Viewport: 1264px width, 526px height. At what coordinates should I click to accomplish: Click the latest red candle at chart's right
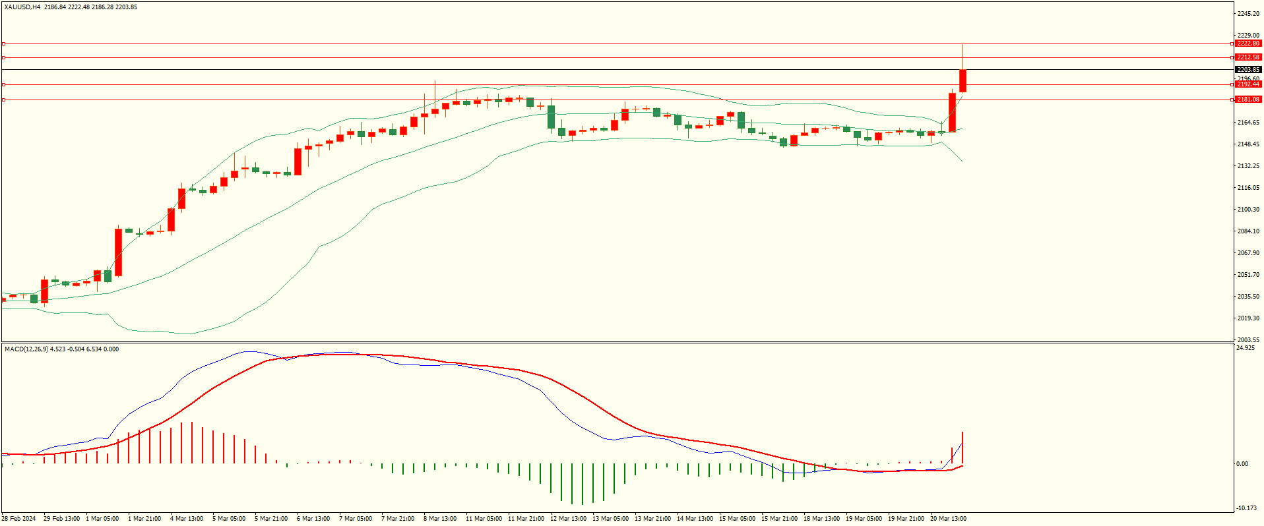[963, 80]
